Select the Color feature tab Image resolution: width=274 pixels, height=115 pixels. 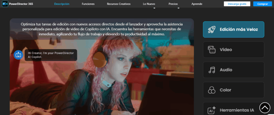pyautogui.click(x=233, y=90)
